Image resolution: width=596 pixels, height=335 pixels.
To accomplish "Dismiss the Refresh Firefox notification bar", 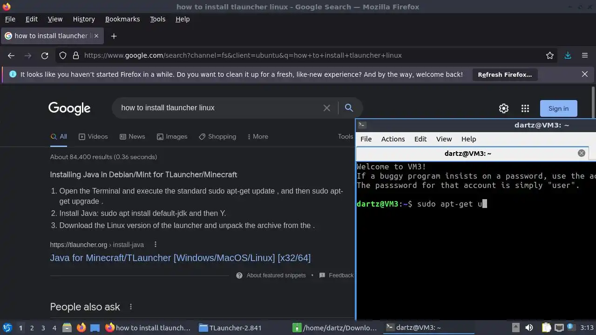I will tap(585, 74).
